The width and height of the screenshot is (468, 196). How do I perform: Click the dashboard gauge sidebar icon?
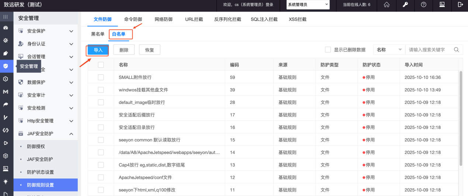[6, 28]
